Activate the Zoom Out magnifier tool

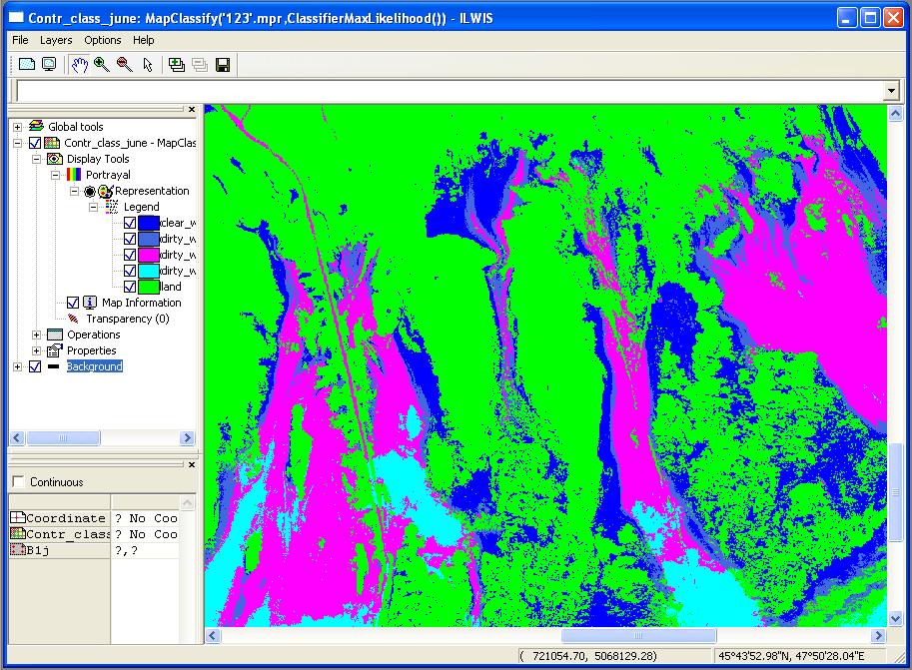124,65
